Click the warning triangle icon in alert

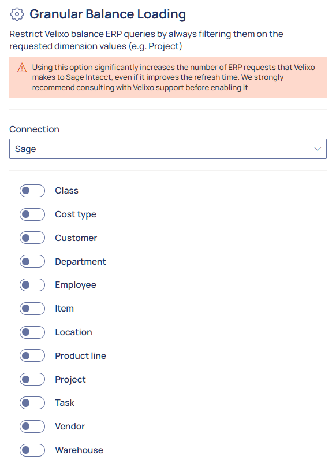[22, 68]
